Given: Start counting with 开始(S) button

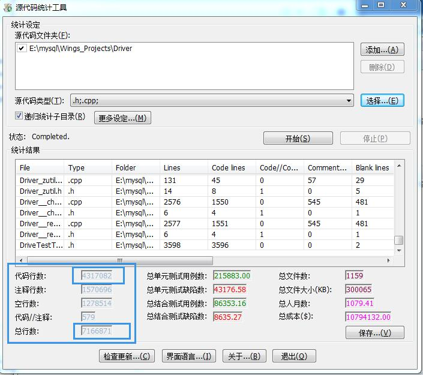Looking at the screenshot, I should (298, 139).
